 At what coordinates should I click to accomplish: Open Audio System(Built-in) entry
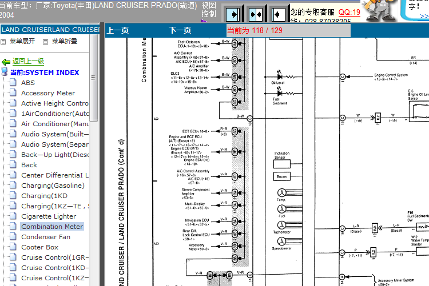click(55, 134)
